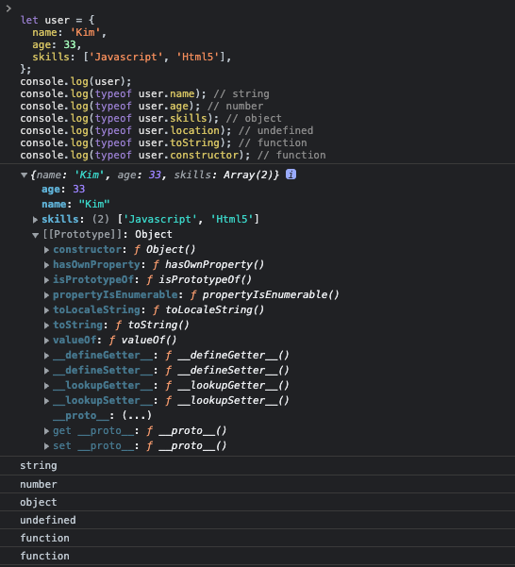Expand the toString function entry

46,325
